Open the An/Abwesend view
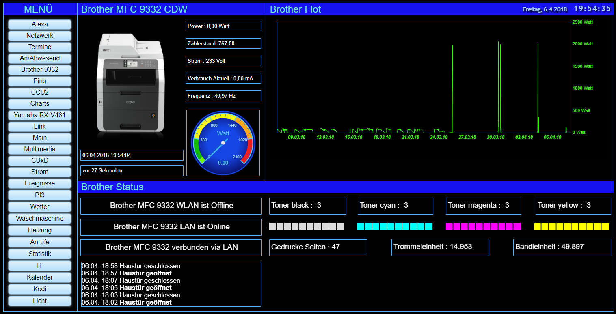Screen dimensions: 616x314 40,58
